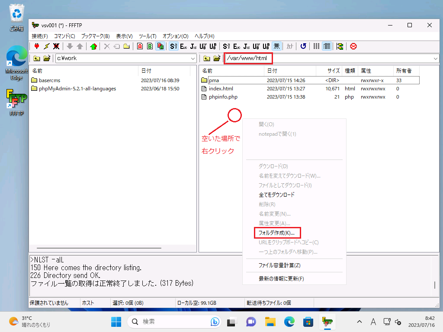Screen dimensions: 443x332
Task: Click the Quick connect lightning icon
Action: pos(46,46)
